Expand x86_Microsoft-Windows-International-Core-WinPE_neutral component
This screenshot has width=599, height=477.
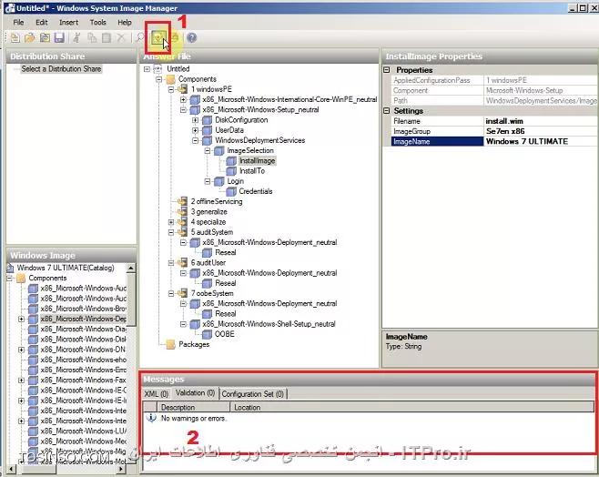(183, 99)
